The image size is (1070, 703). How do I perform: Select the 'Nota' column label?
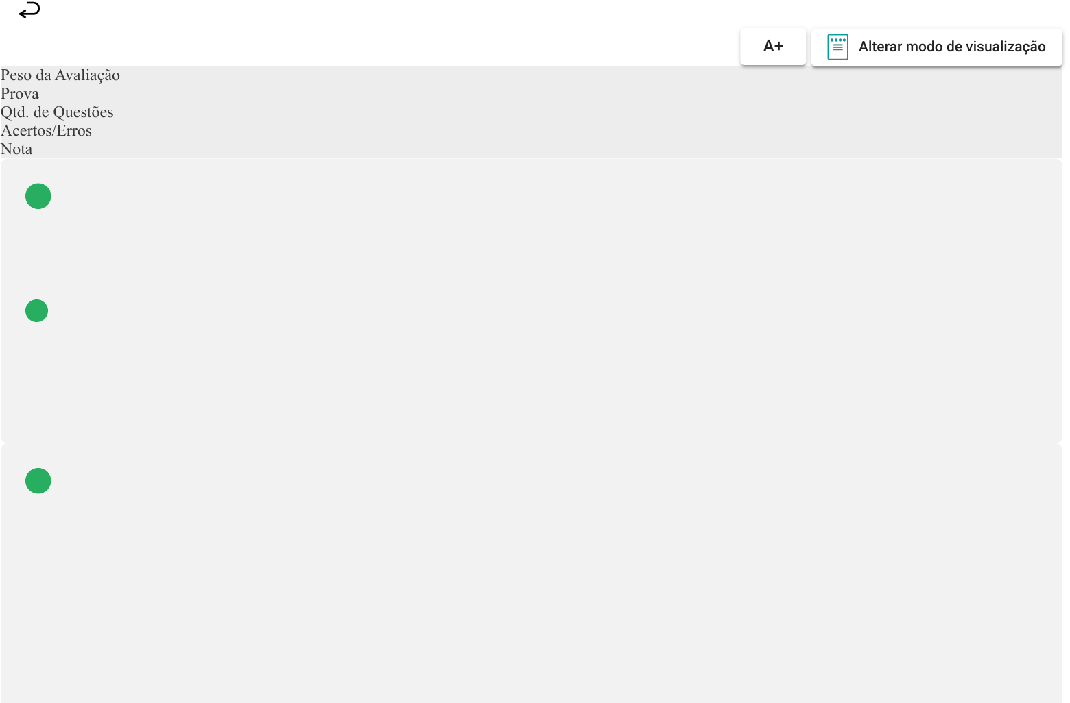(x=16, y=149)
